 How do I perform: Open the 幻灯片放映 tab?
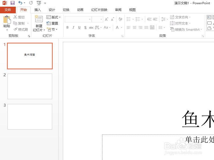pos(99,10)
